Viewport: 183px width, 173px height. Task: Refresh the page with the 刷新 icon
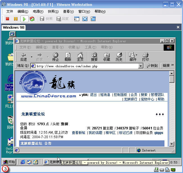click(68, 57)
